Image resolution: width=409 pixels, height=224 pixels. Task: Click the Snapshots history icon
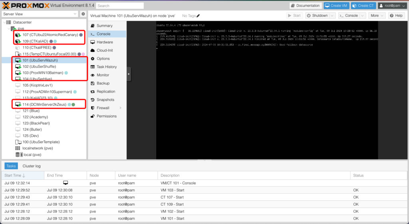93,100
